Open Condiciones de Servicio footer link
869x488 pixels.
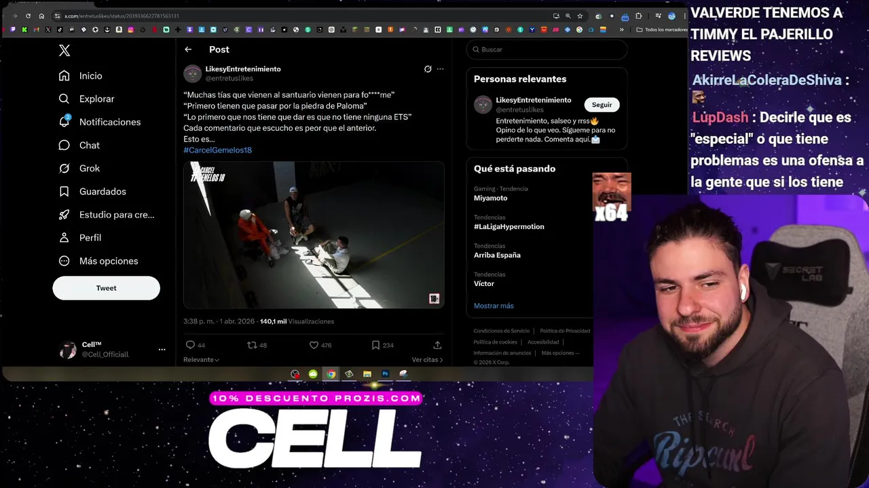click(x=501, y=331)
